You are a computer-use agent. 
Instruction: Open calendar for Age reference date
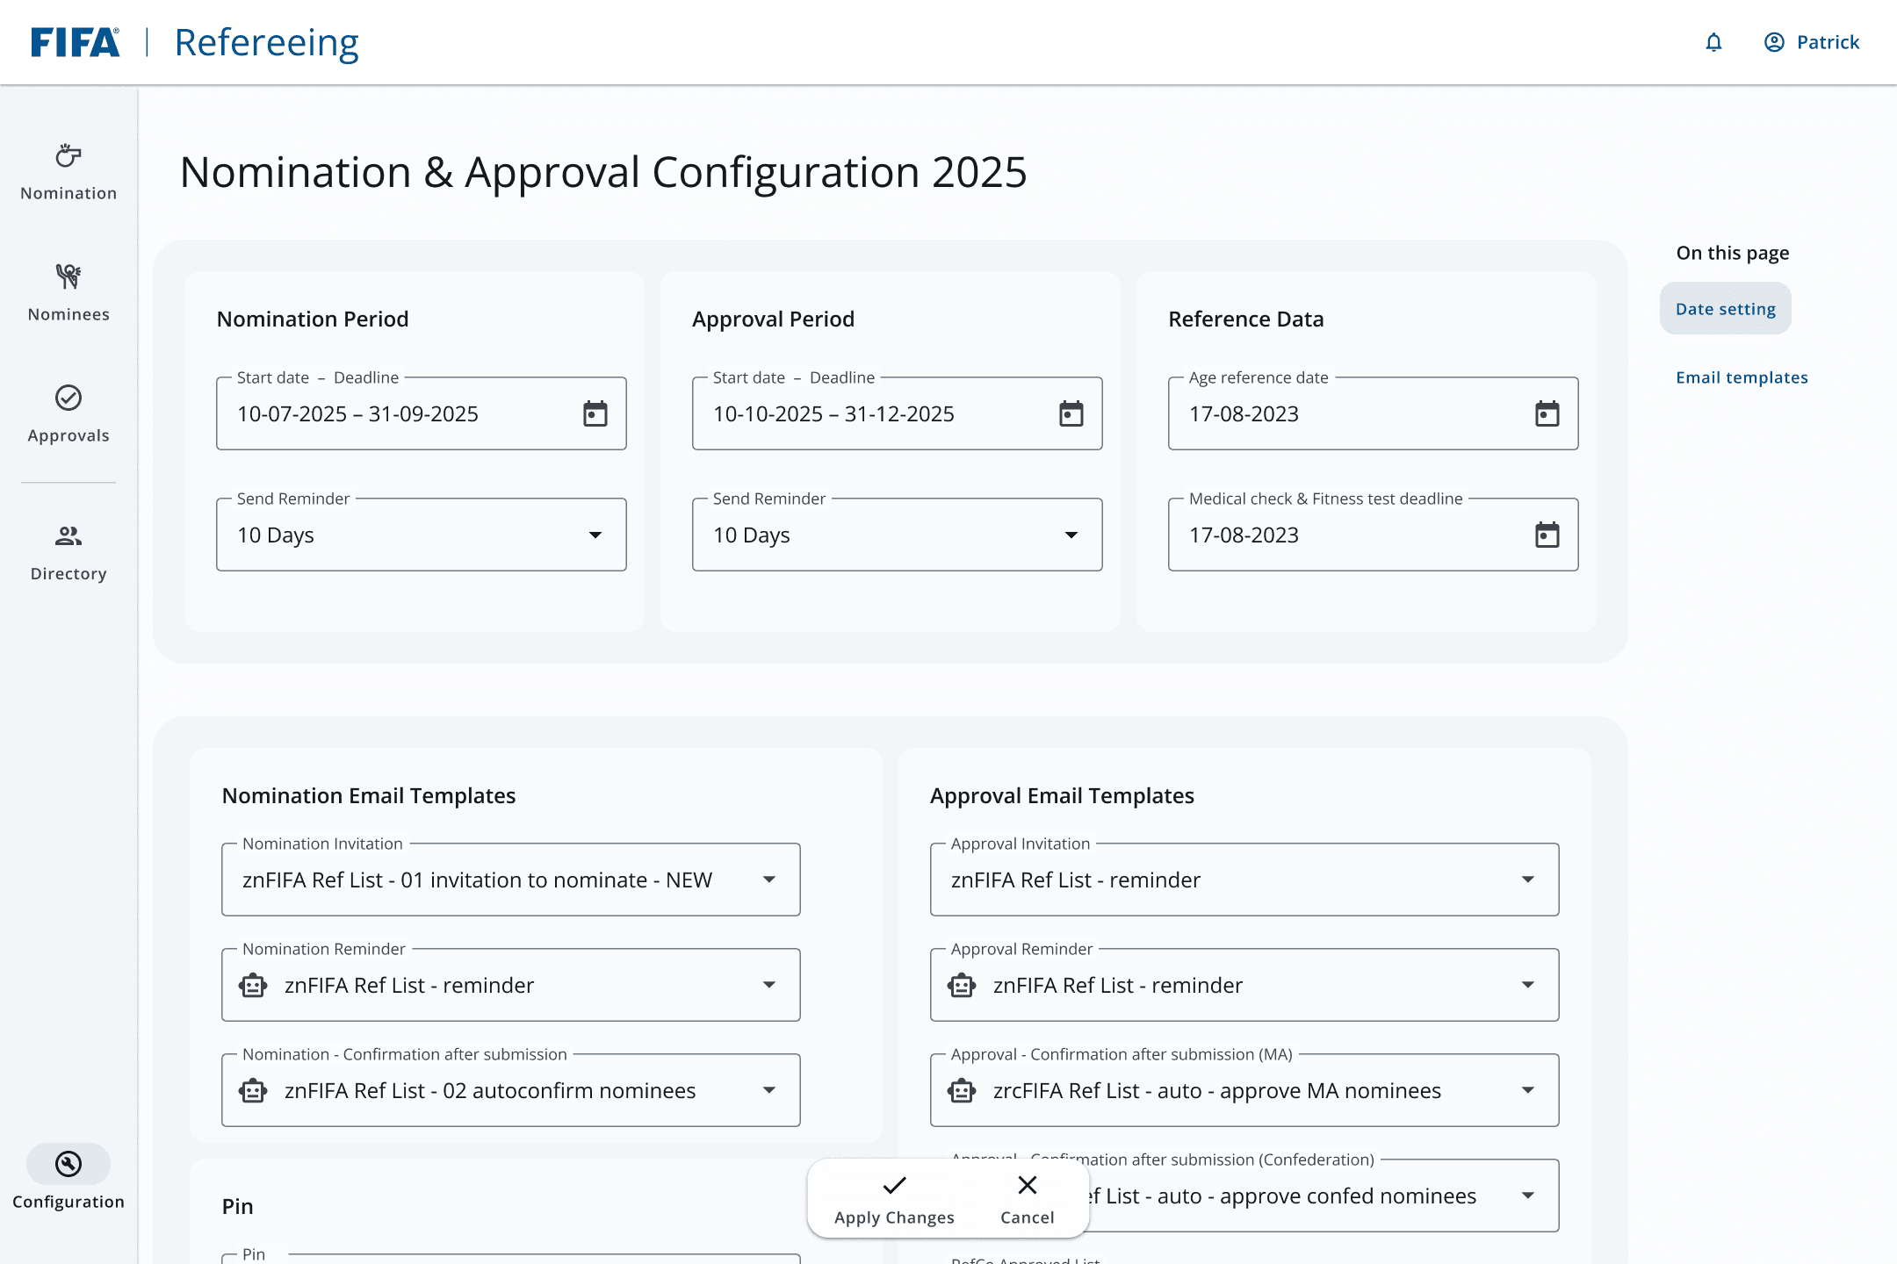coord(1547,413)
